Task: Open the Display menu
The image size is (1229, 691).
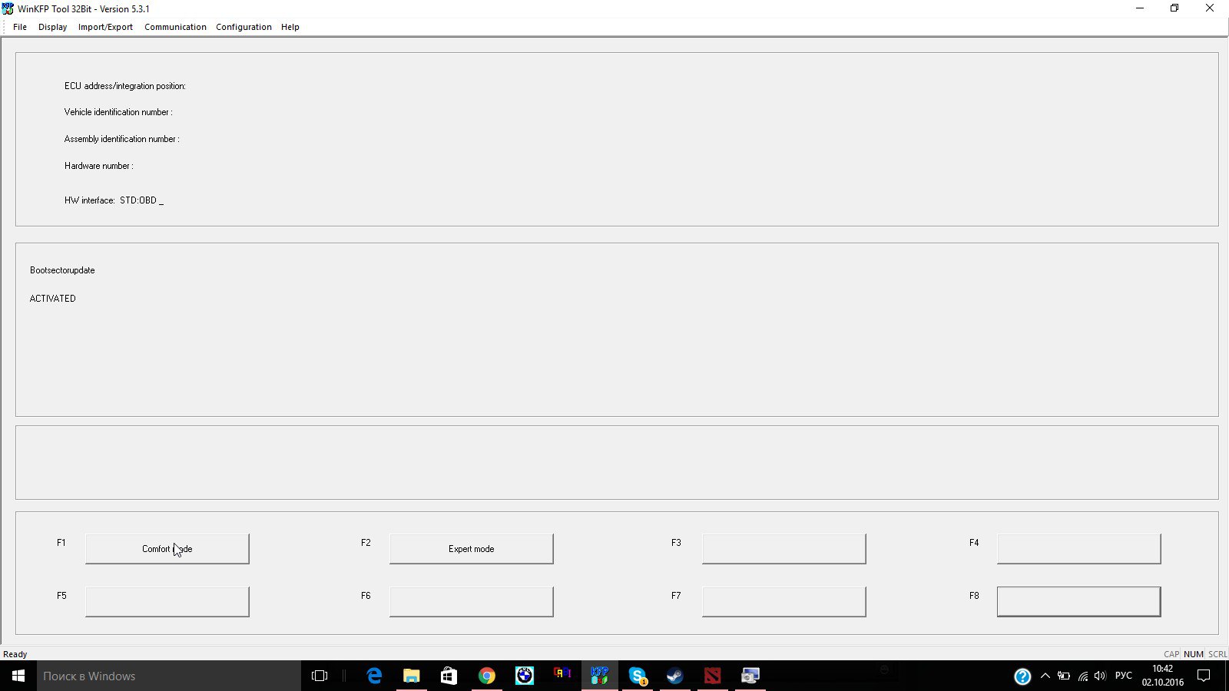Action: tap(52, 27)
